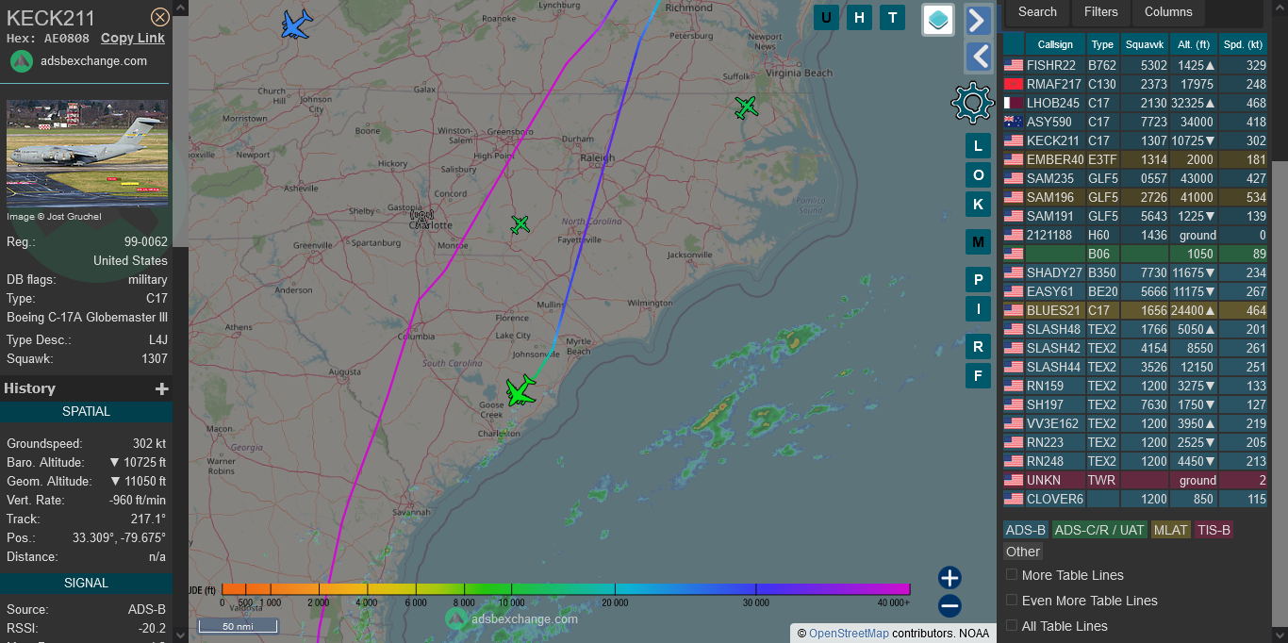1288x643 pixels.
Task: Close the KECK211 aircraft info panel
Action: (x=160, y=17)
